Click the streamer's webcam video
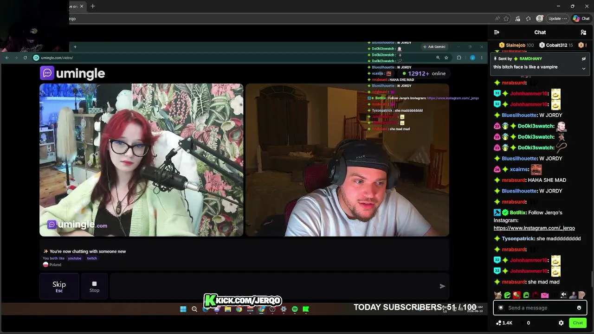 point(347,160)
